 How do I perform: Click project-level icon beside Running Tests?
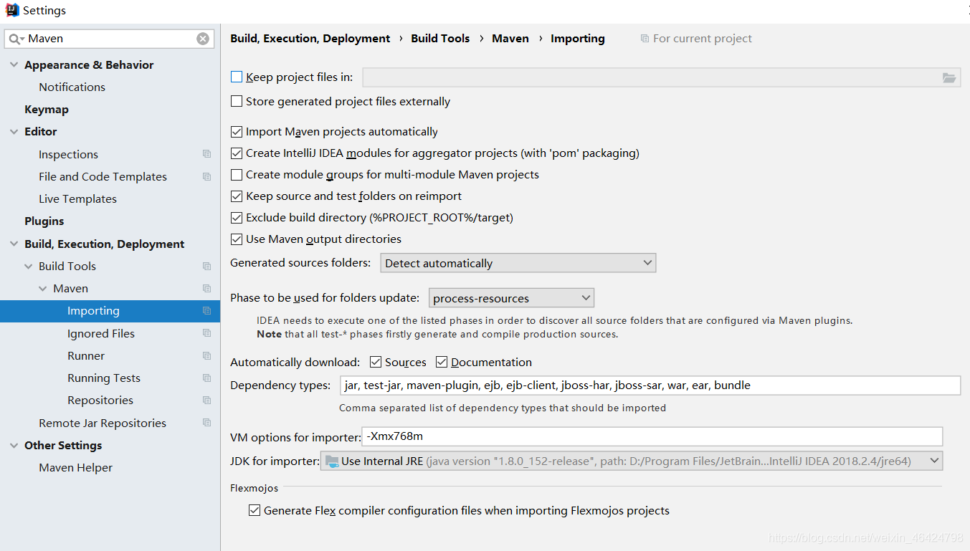[x=206, y=378]
